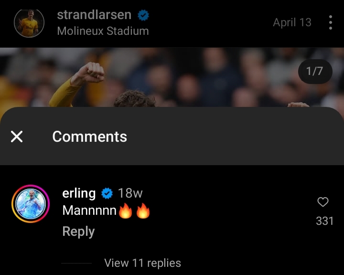Tap the Mannnnn comment text
The image size is (344, 275).
(x=89, y=210)
